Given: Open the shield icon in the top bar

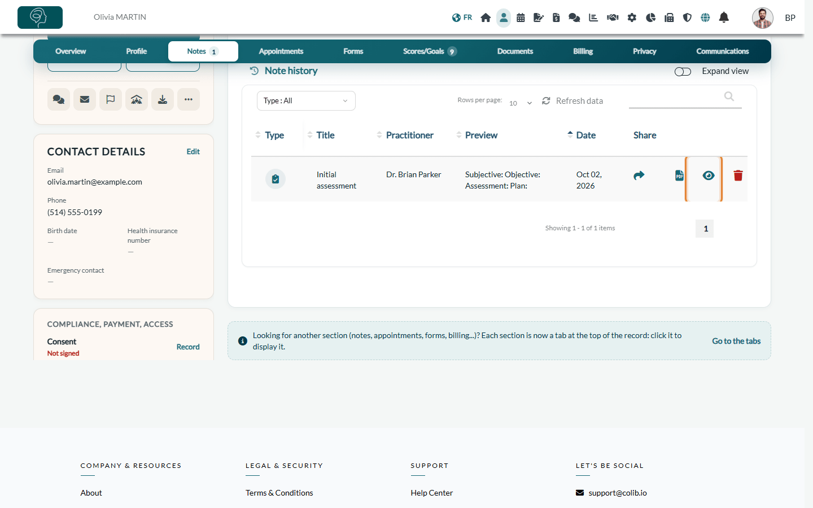Looking at the screenshot, I should tap(687, 17).
